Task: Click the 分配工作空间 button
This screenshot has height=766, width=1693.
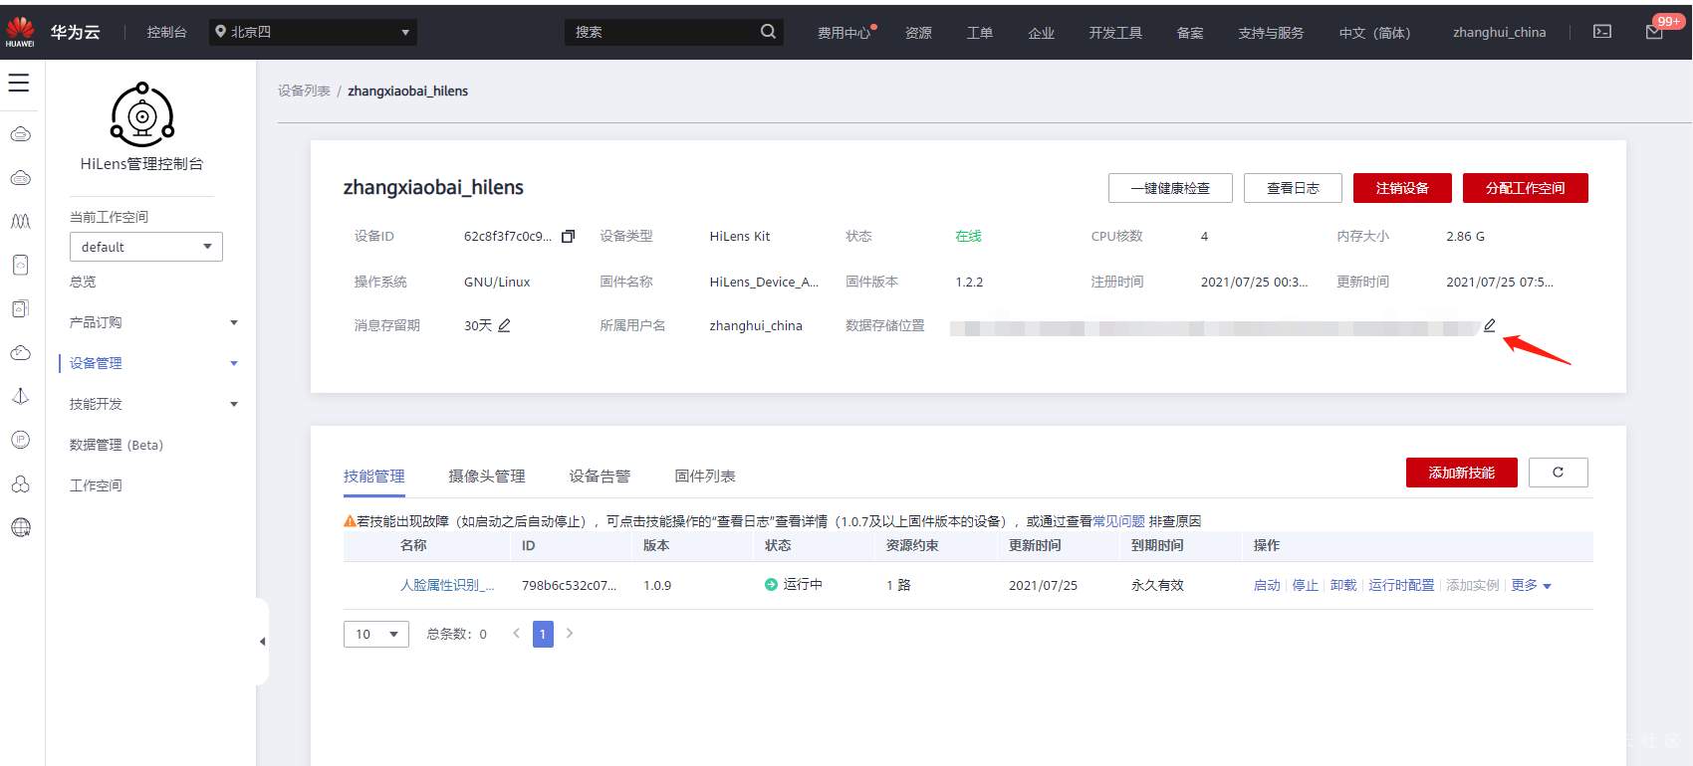Action: [x=1526, y=188]
